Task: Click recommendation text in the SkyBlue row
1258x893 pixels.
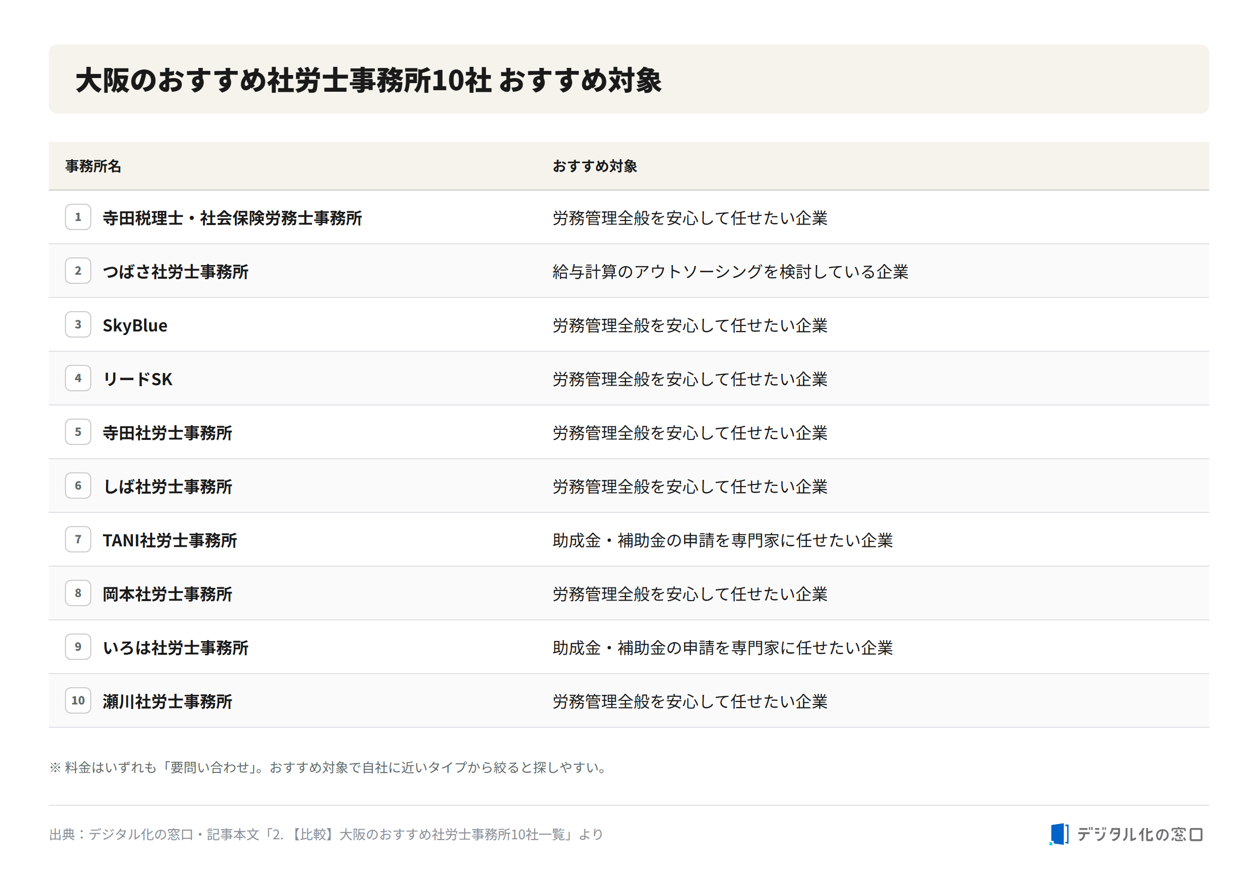Action: coord(690,325)
